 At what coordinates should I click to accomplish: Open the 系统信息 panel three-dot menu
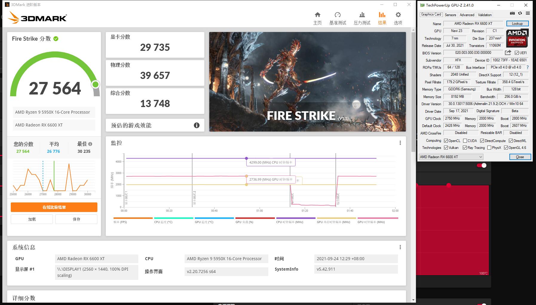point(400,247)
